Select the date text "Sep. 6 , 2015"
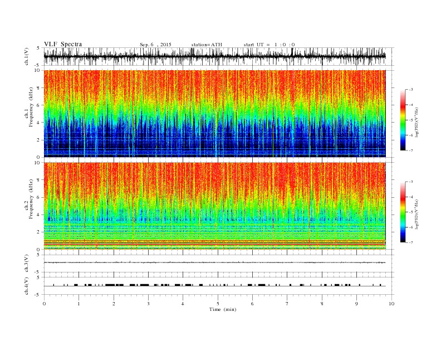 (155, 45)
